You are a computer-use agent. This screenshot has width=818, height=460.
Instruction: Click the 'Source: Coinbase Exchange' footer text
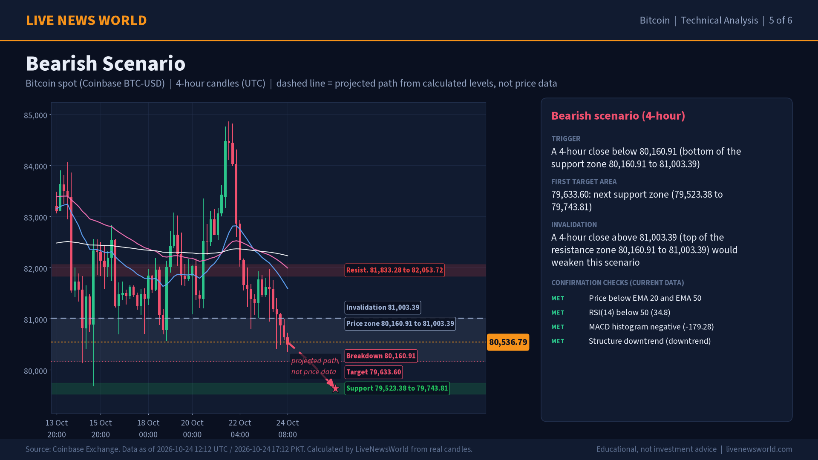click(x=249, y=449)
